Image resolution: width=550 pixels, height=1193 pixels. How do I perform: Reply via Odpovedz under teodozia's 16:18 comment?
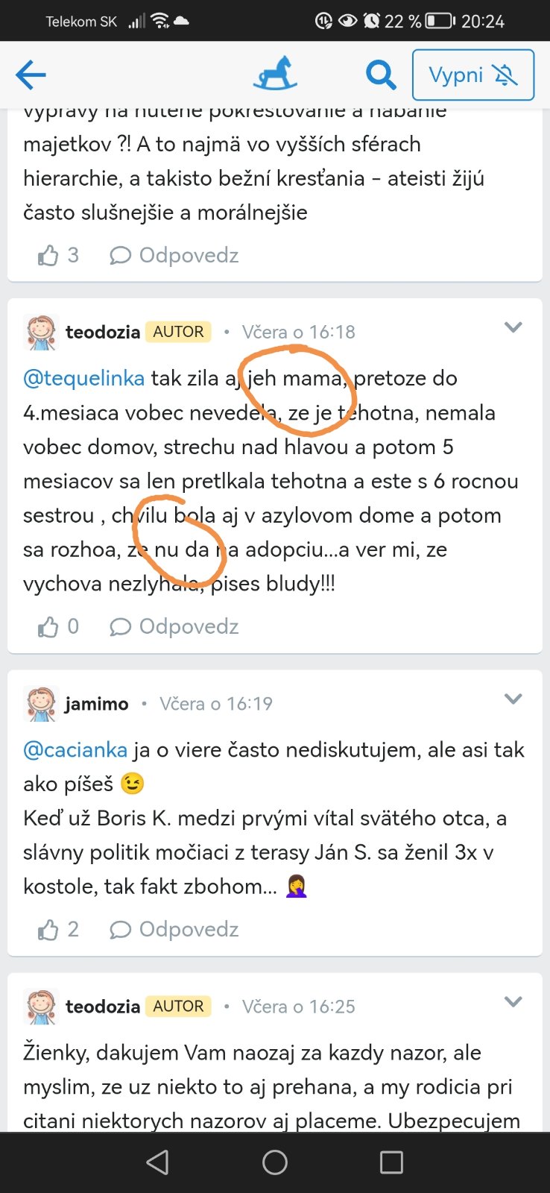[174, 627]
